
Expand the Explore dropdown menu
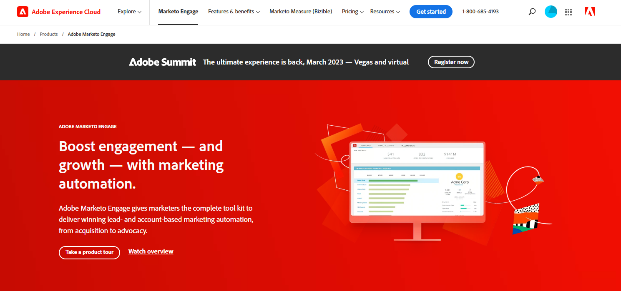129,12
